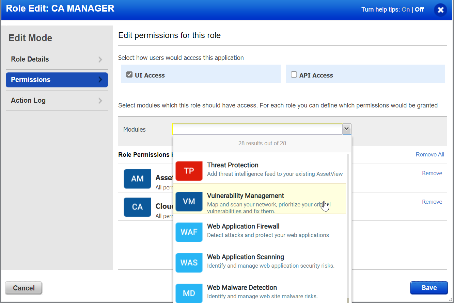Select the AM Asset Management icon
This screenshot has width=454, height=303.
[137, 179]
